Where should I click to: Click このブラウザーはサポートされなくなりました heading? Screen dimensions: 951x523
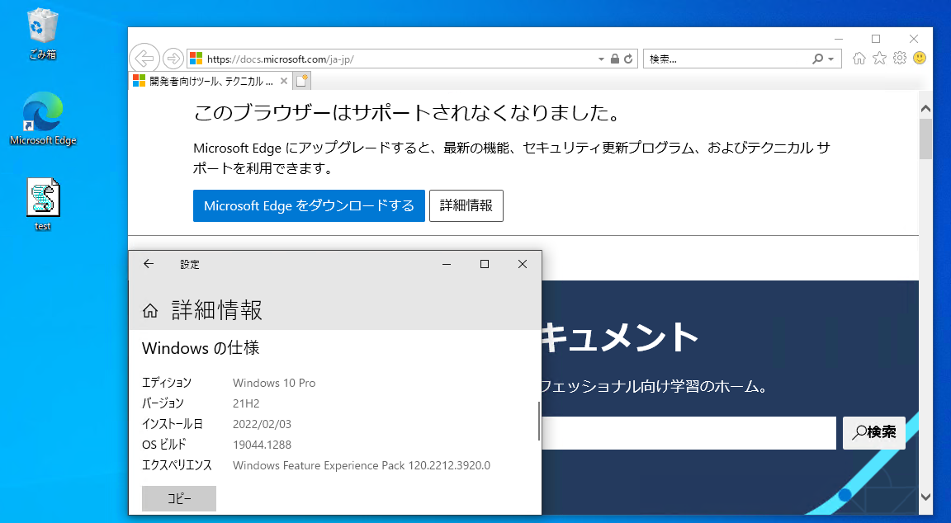click(407, 113)
